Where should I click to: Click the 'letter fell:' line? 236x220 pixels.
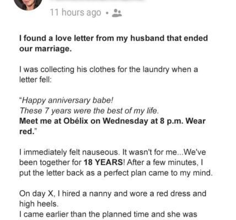tap(35, 80)
